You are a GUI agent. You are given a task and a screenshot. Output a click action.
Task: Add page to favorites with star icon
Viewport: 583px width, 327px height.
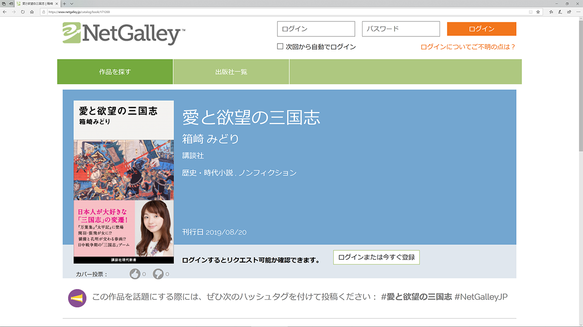[x=538, y=12]
